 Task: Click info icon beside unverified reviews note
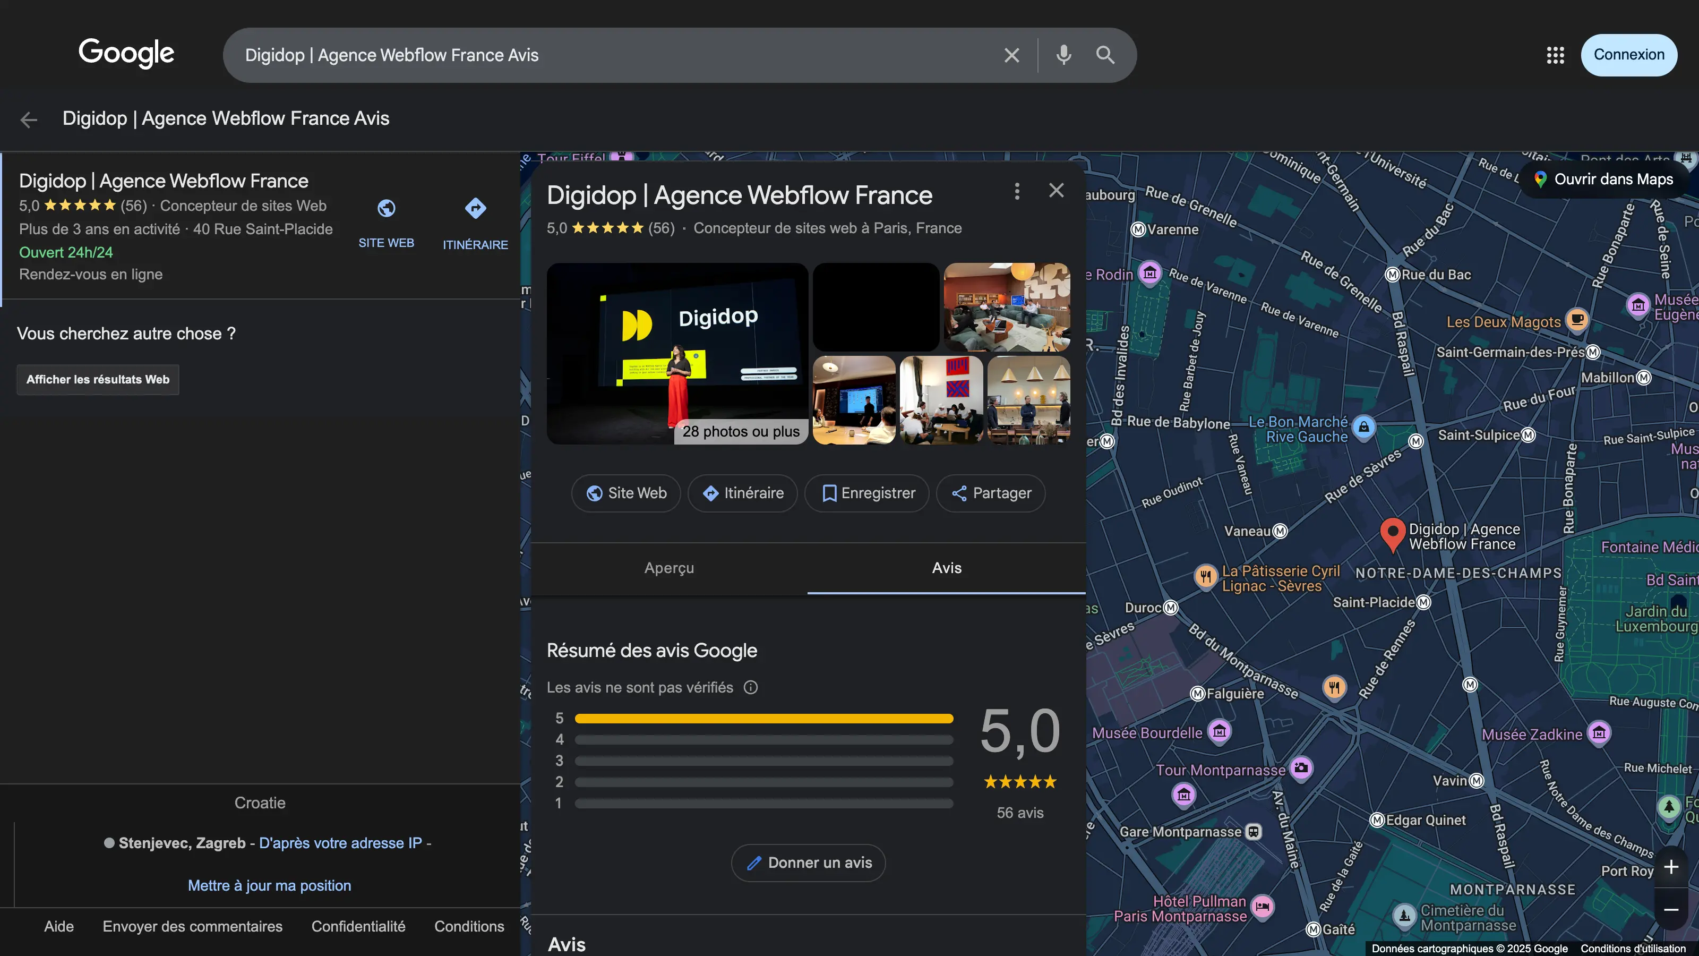tap(751, 687)
